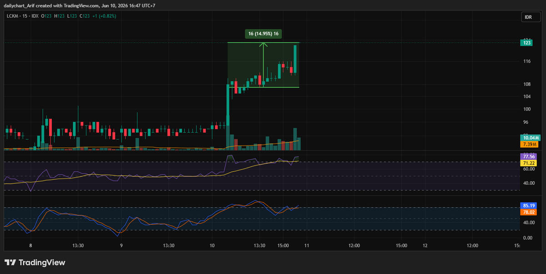546x274 pixels.
Task: Click the 100 price axis label
Action: [x=527, y=109]
